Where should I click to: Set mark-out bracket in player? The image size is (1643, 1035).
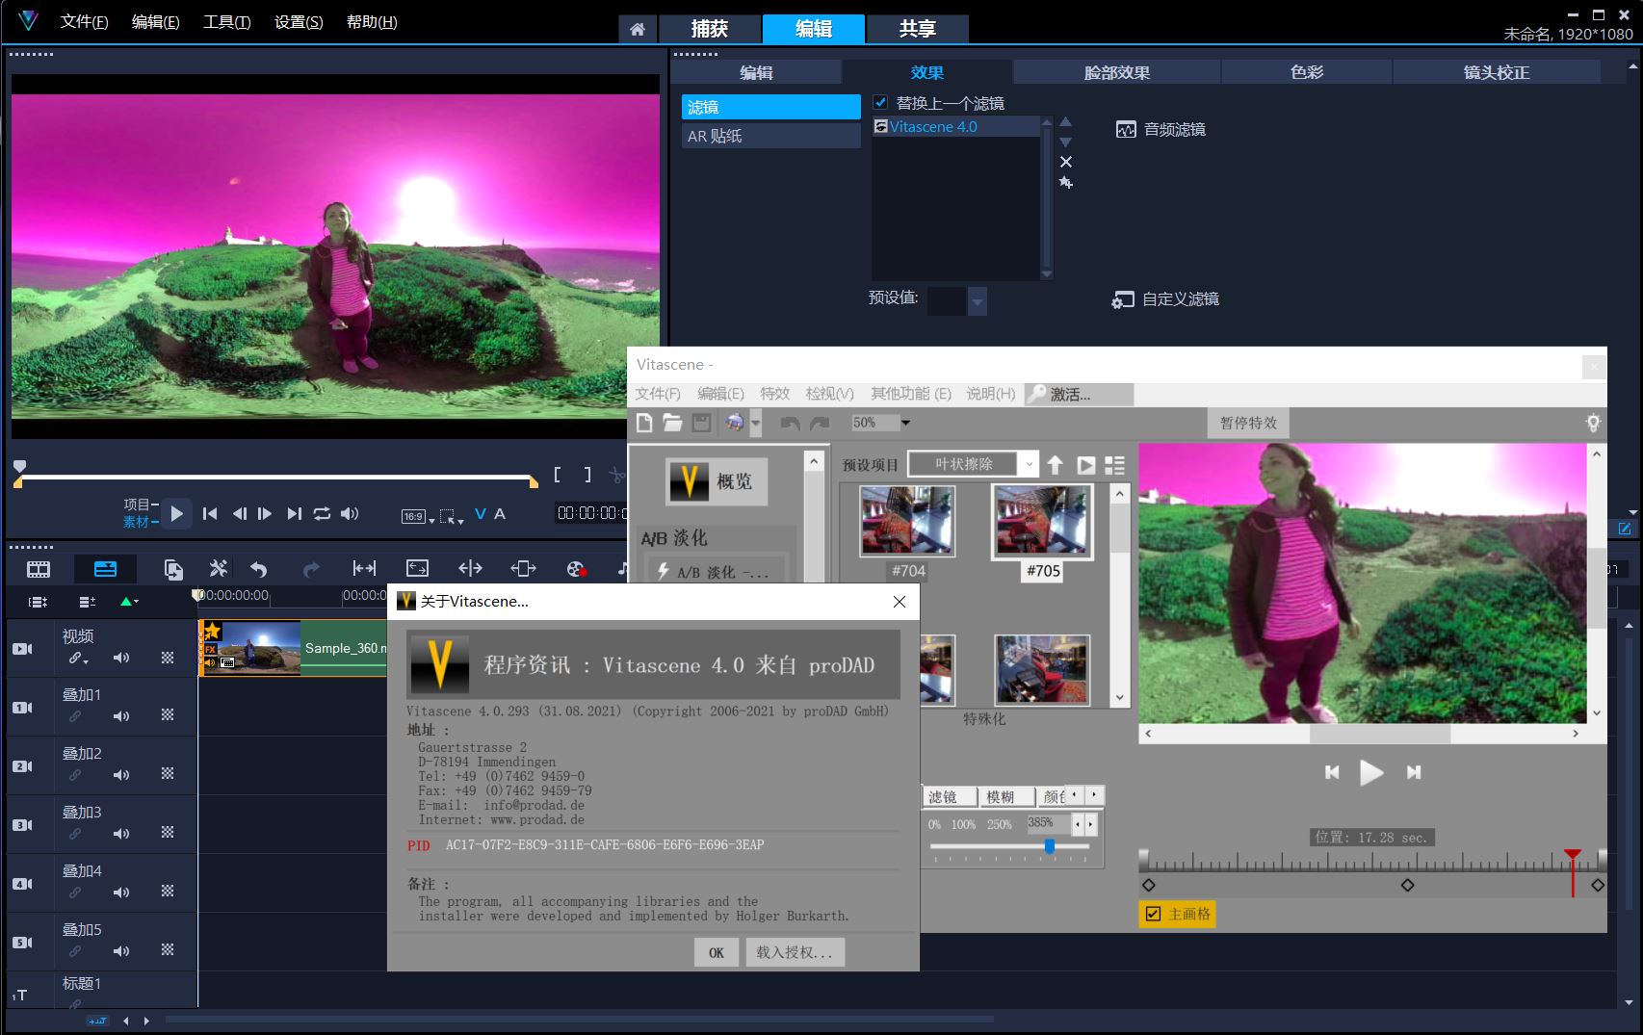coord(587,475)
